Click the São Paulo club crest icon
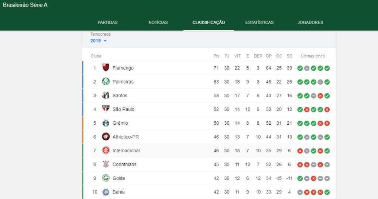 tap(106, 109)
